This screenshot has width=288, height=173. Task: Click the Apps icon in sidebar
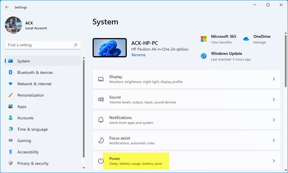click(x=11, y=106)
